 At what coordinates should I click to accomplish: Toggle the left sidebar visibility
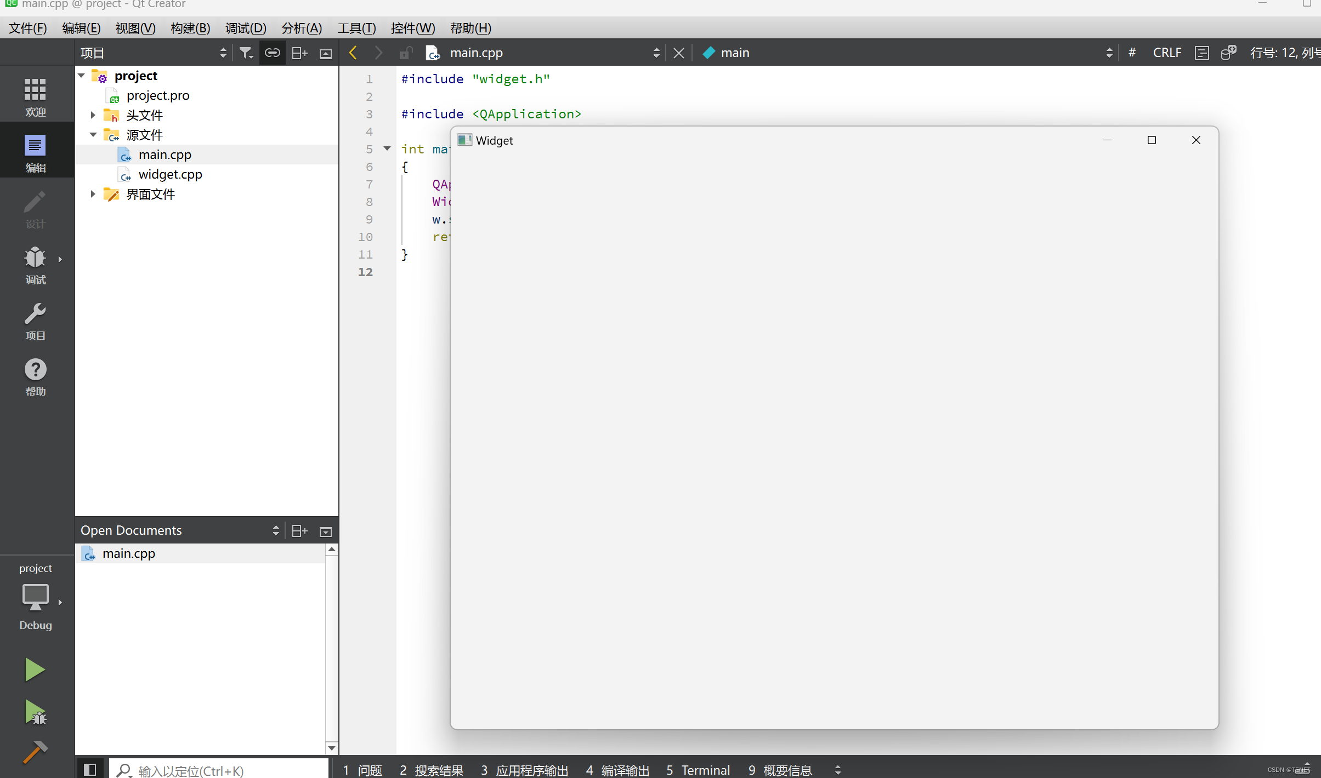[90, 770]
